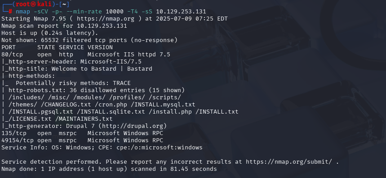Click the Microsoft IIS httpd 7.5 version text
The width and height of the screenshot is (386, 178).
[129, 55]
